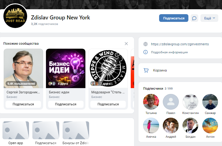
Task: Click the blue Подписаться button in header
Action: click(x=174, y=18)
